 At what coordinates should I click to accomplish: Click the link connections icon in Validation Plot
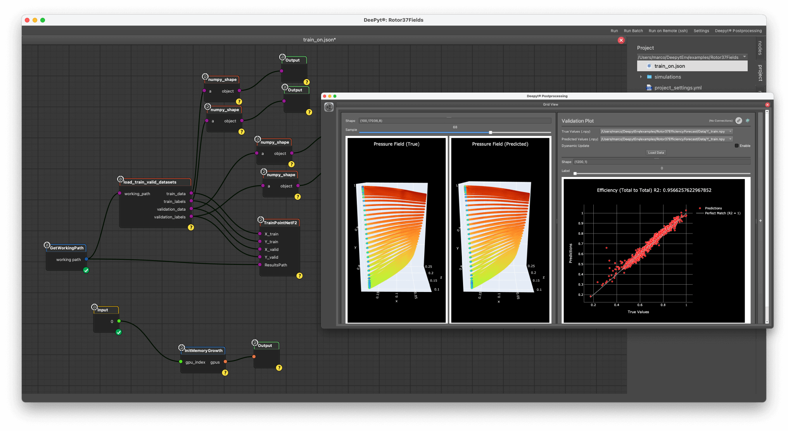tap(739, 121)
